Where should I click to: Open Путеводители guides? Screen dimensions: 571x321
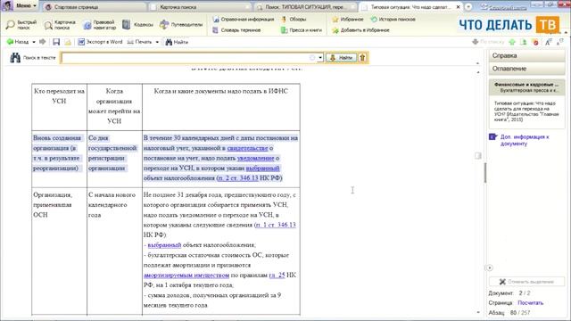[181, 25]
